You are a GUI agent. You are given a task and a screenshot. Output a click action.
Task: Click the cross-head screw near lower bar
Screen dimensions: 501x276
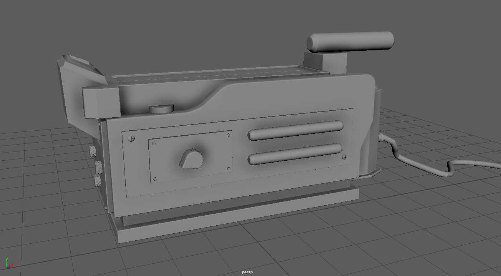pos(345,156)
